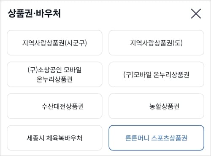Close the 상품권·바우처 dialog with the X icon

[196, 13]
